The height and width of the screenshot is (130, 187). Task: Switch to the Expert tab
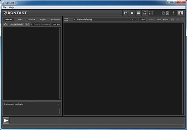(x=43, y=19)
